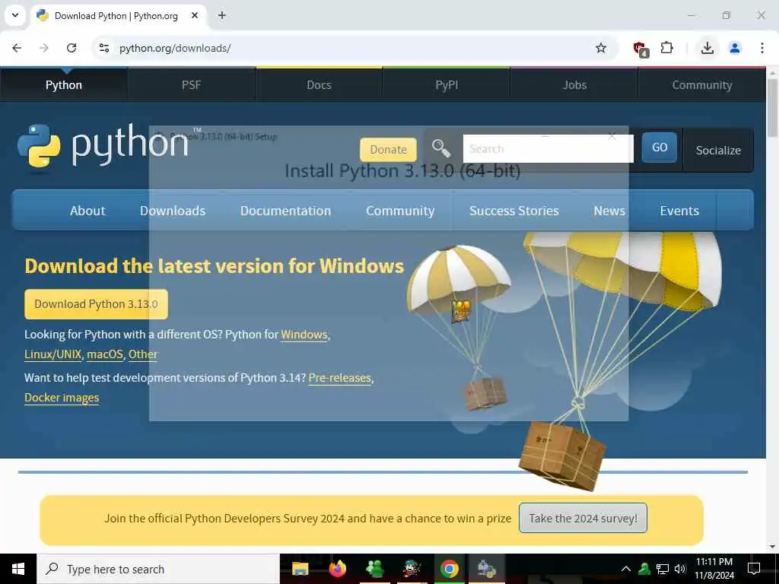Open the notifications center icon
Viewport: 779px width, 584px height.
pos(754,569)
